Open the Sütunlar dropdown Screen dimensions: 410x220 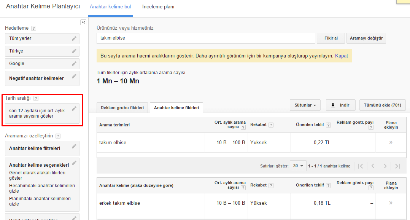tap(305, 105)
